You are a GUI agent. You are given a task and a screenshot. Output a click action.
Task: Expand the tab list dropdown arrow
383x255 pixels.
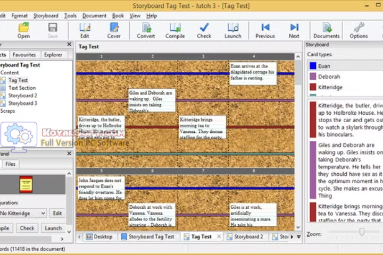coord(298,237)
